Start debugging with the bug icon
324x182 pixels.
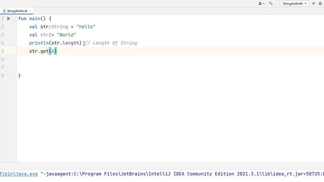pyautogui.click(x=320, y=4)
